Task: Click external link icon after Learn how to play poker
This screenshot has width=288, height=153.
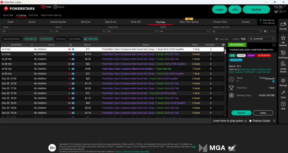Action: tap(245, 121)
